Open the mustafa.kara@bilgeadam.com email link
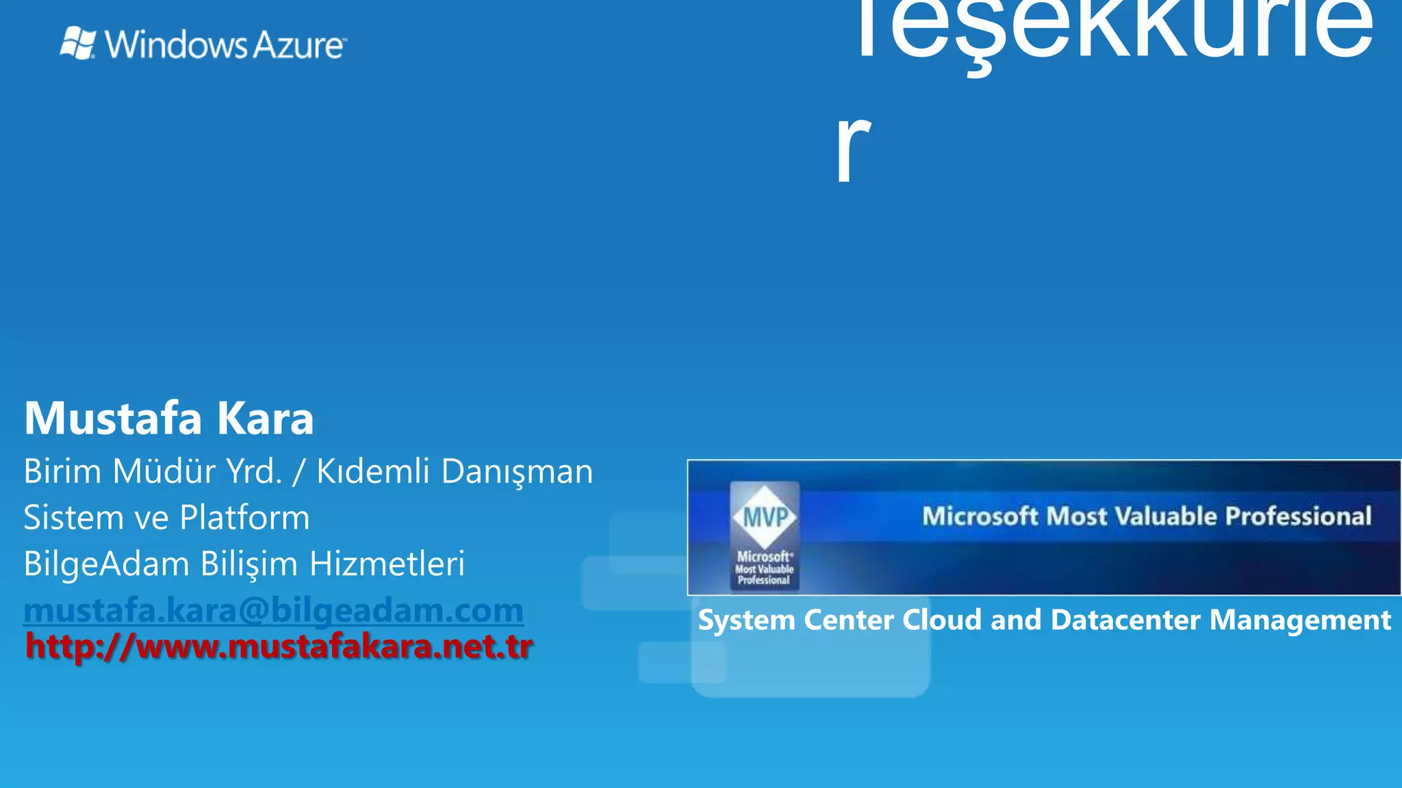Screen dimensions: 1402x788 [274, 610]
